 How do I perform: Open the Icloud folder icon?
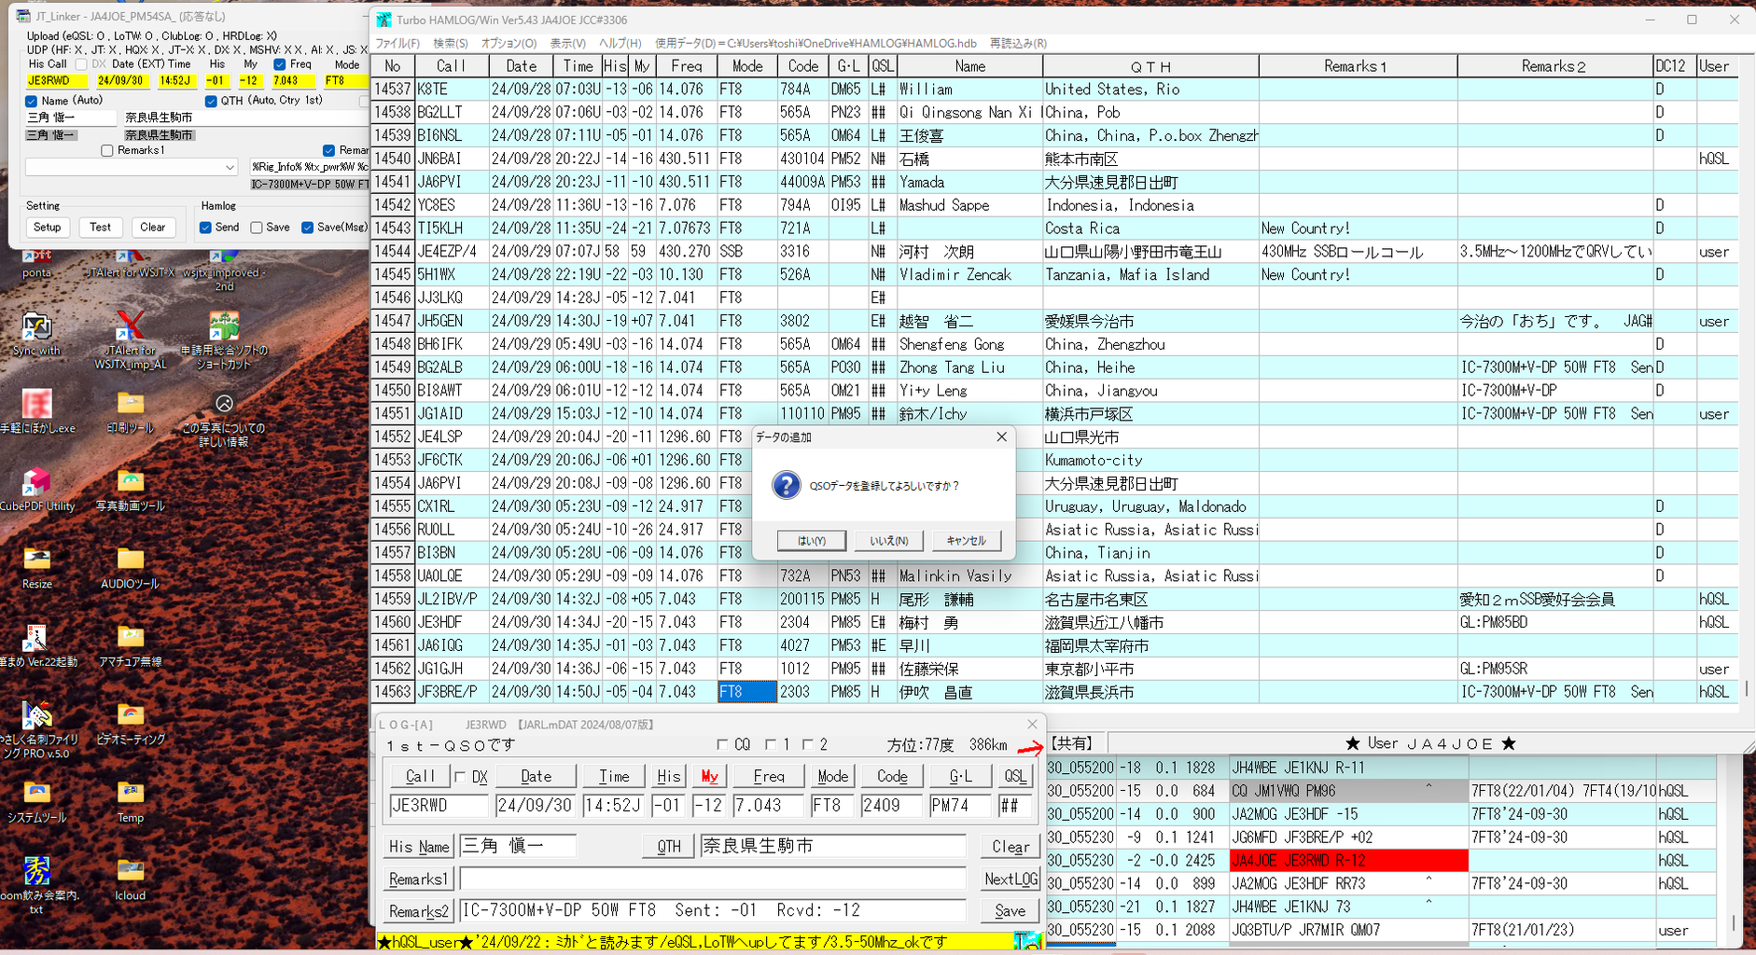tap(130, 879)
